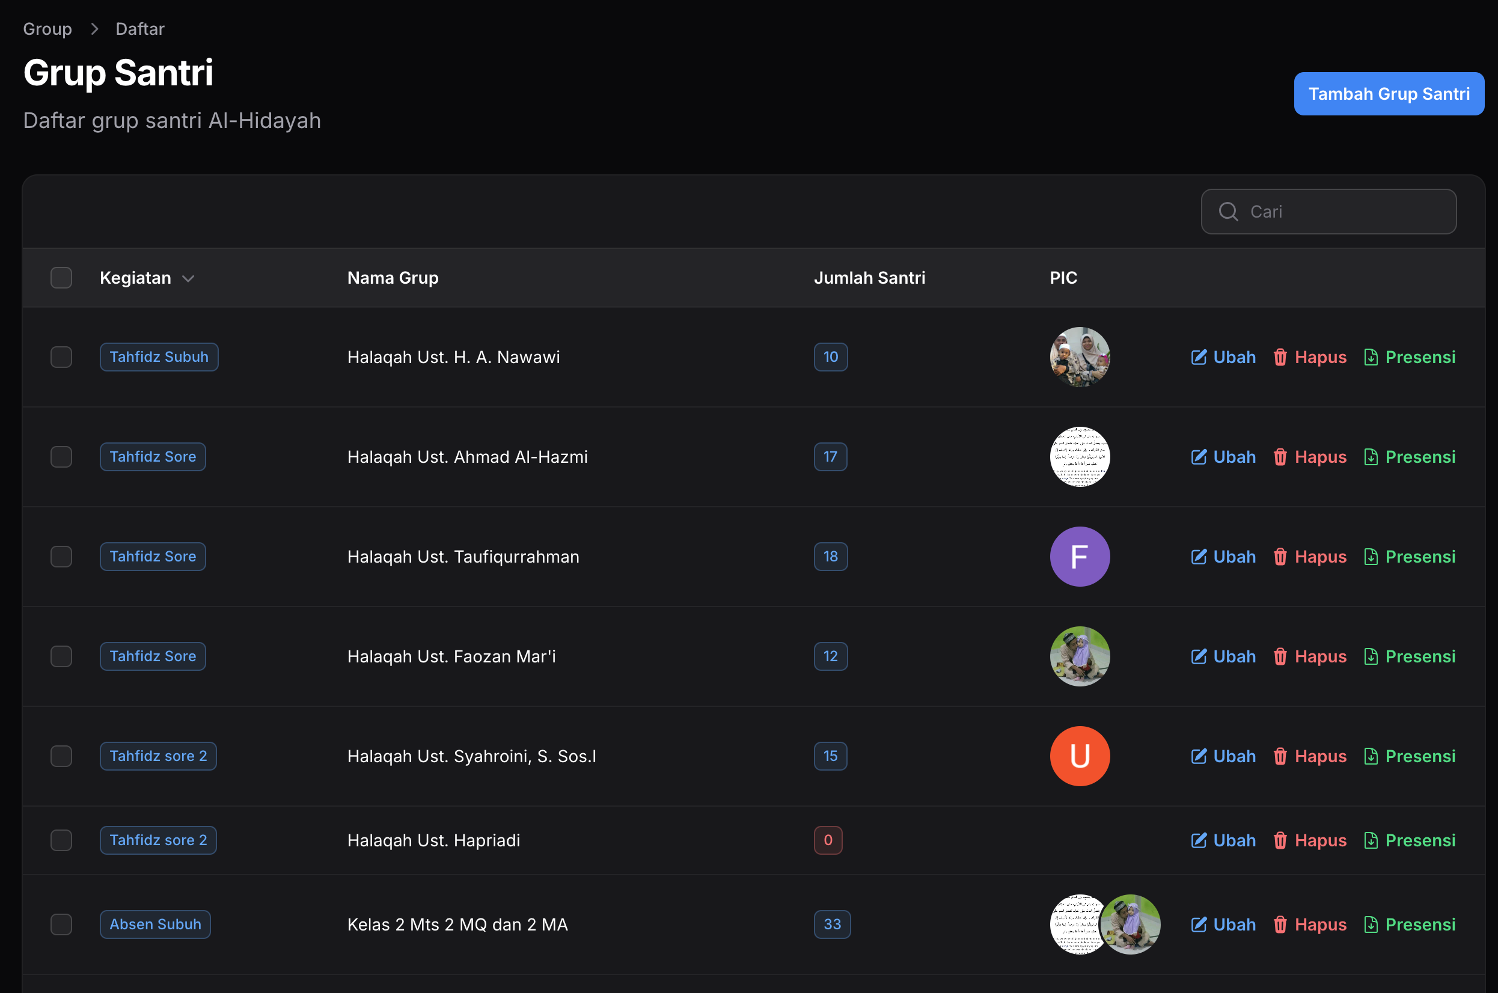Image resolution: width=1498 pixels, height=993 pixels.
Task: Click the presensi icon in the Syahroini row
Action: coord(1371,756)
